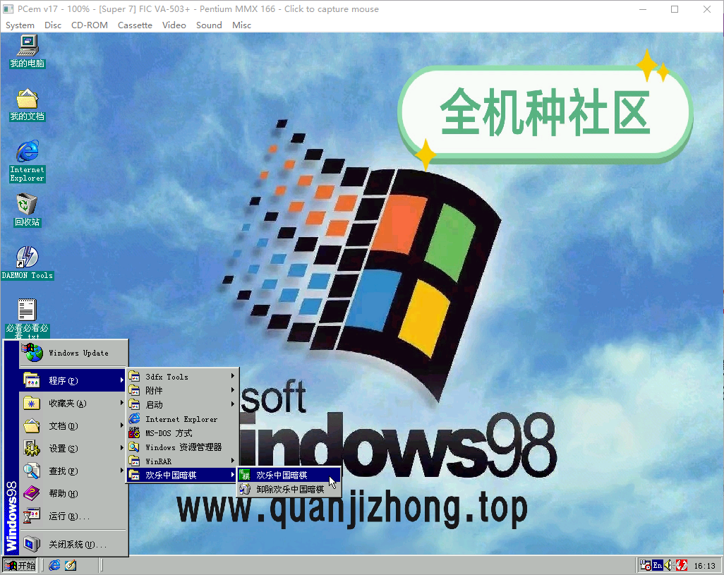
Task: Open the Disc menu in PCem
Action: [x=53, y=25]
